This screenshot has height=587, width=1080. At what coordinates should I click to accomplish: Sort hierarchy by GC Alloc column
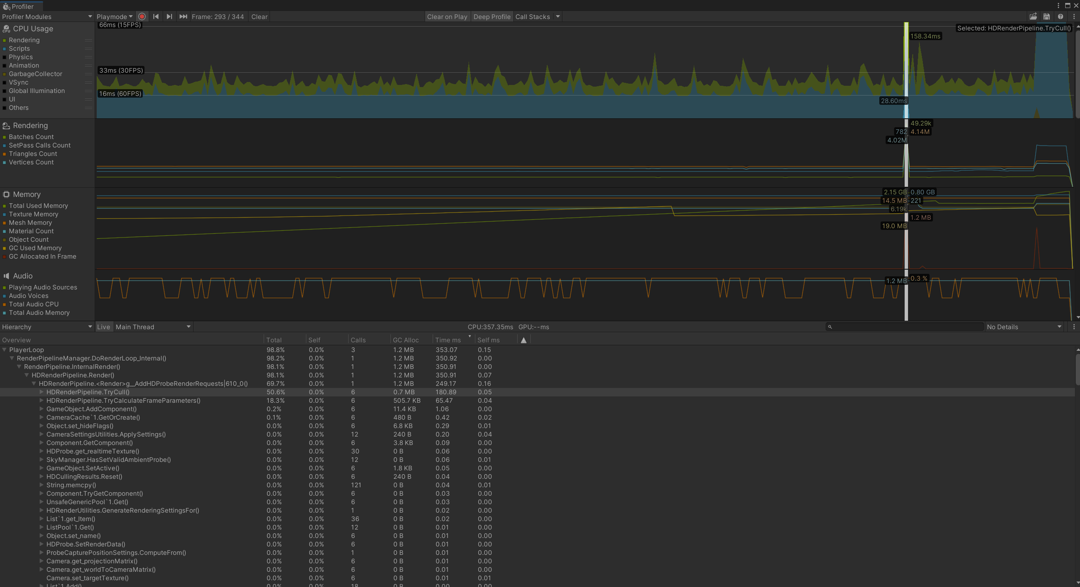tap(406, 340)
